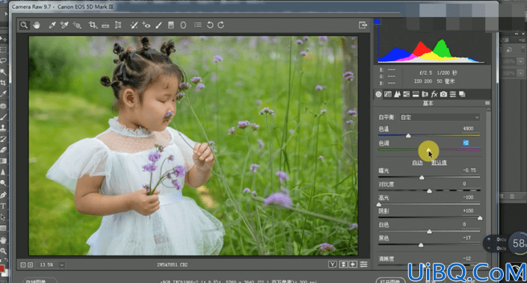The image size is (527, 283).
Task: Select the Spot Removal tool
Action: pos(134,25)
